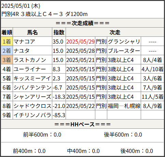Click the HHペース section heading
This screenshot has height=157, width=165.
coord(83,124)
